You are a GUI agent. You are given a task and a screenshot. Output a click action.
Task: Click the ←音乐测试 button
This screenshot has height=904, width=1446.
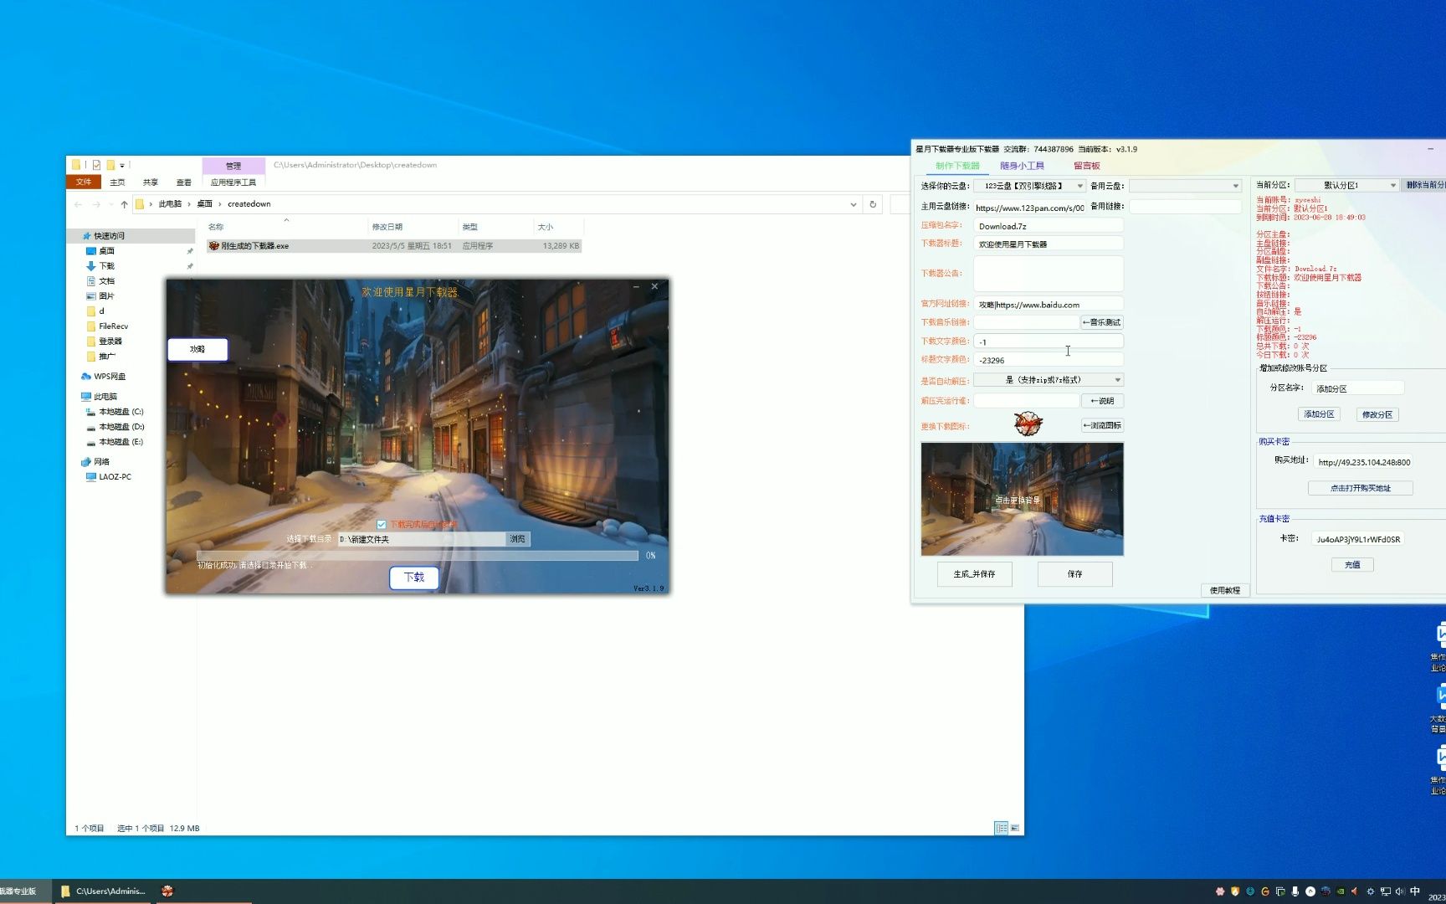click(1102, 322)
